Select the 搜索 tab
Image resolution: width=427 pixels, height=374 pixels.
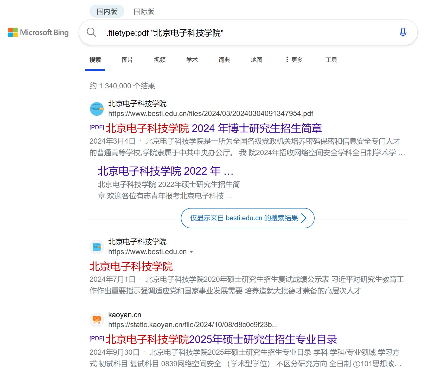95,60
